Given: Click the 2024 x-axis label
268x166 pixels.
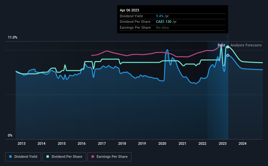Looking at the screenshot, I should point(242,143).
